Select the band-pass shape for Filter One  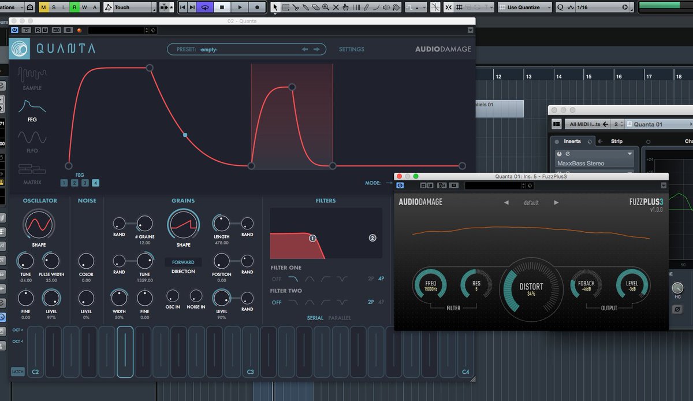click(x=310, y=279)
